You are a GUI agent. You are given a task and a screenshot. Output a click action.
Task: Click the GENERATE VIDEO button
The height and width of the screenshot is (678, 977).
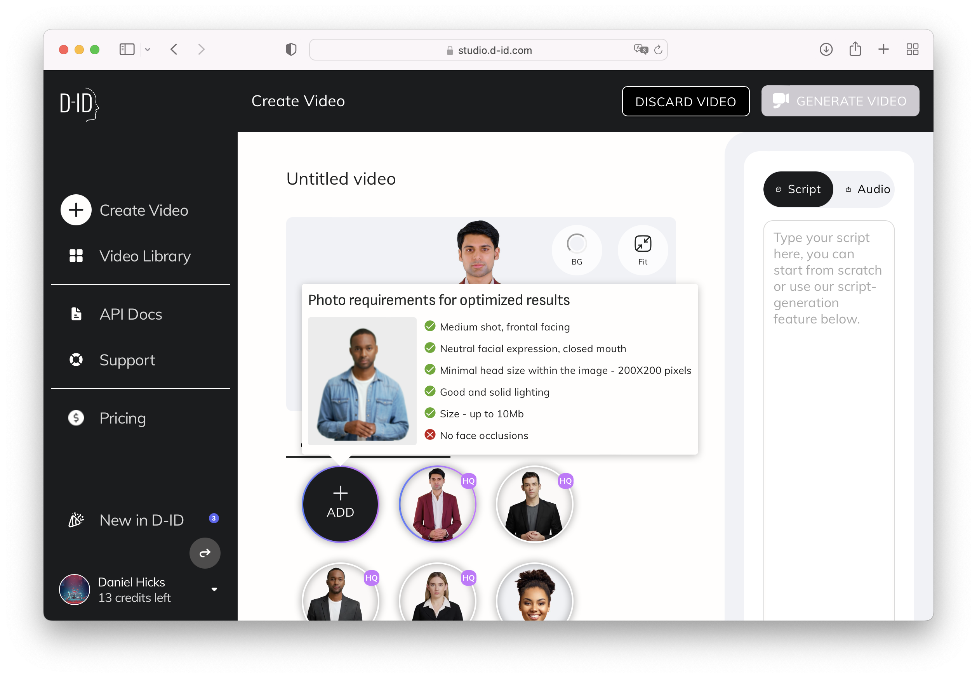pyautogui.click(x=840, y=101)
